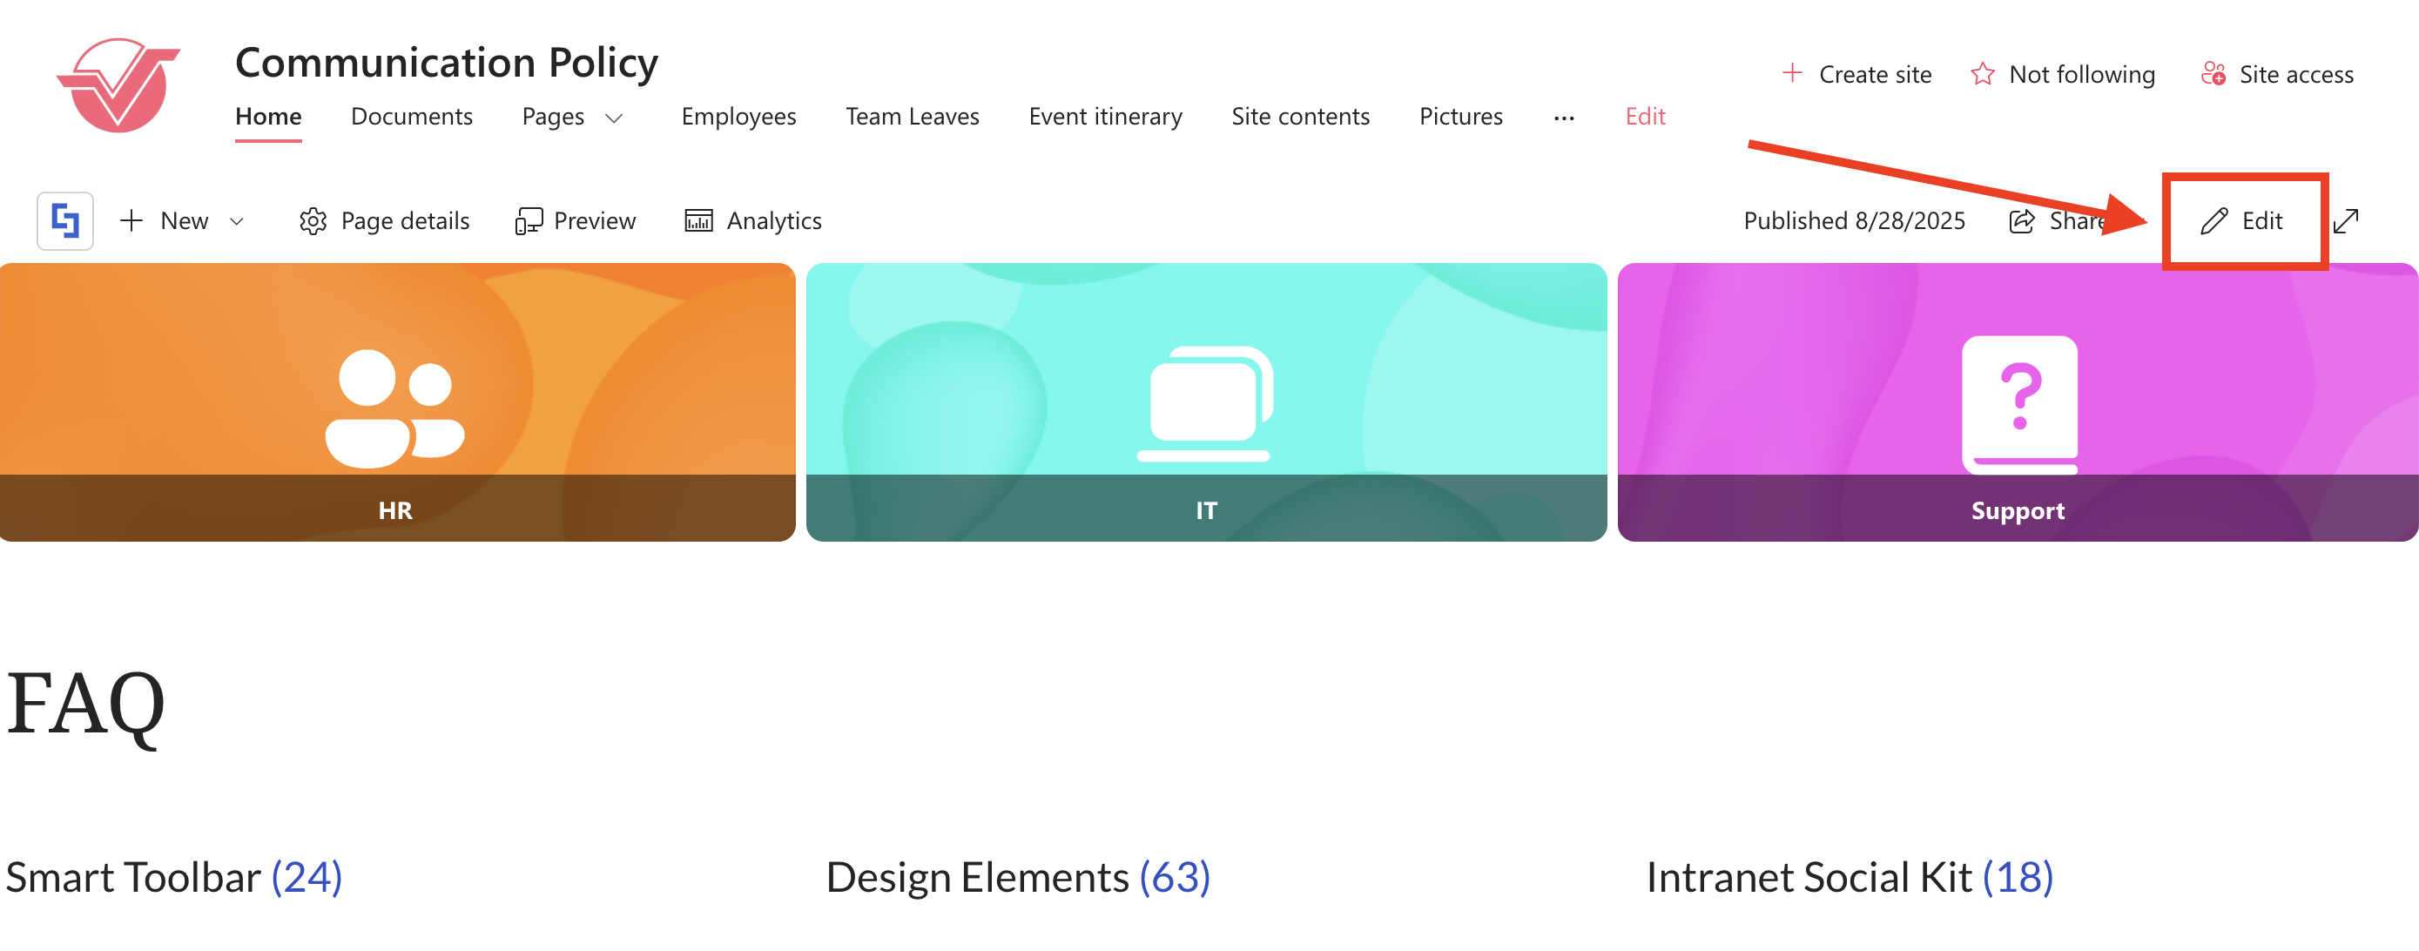
Task: Expand the New dropdown chevron
Action: [238, 221]
